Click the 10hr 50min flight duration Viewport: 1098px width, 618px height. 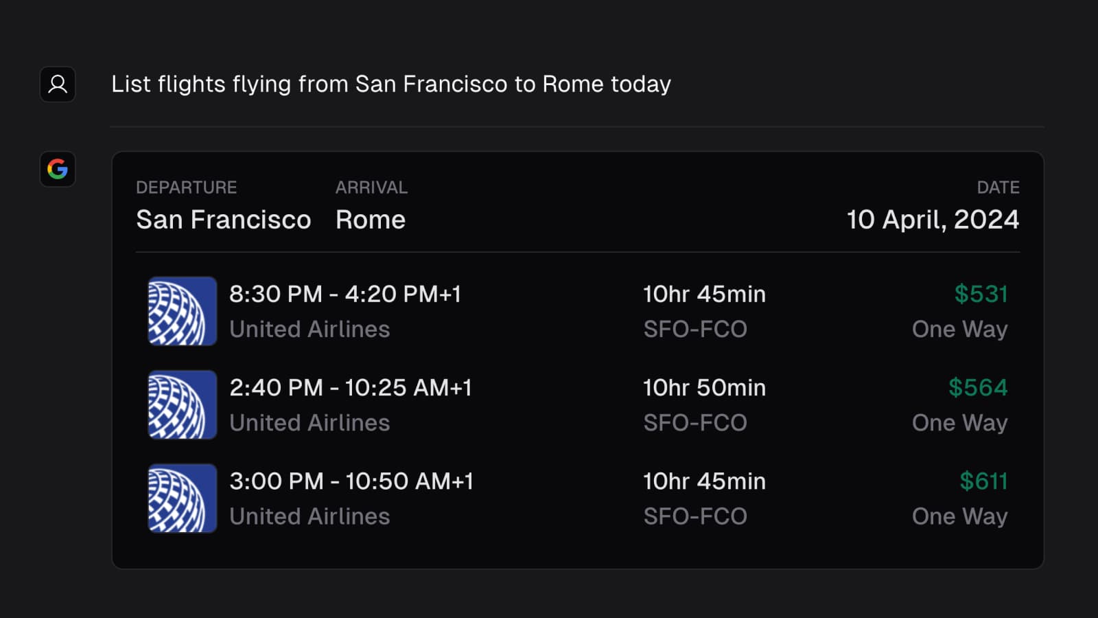[x=704, y=388]
